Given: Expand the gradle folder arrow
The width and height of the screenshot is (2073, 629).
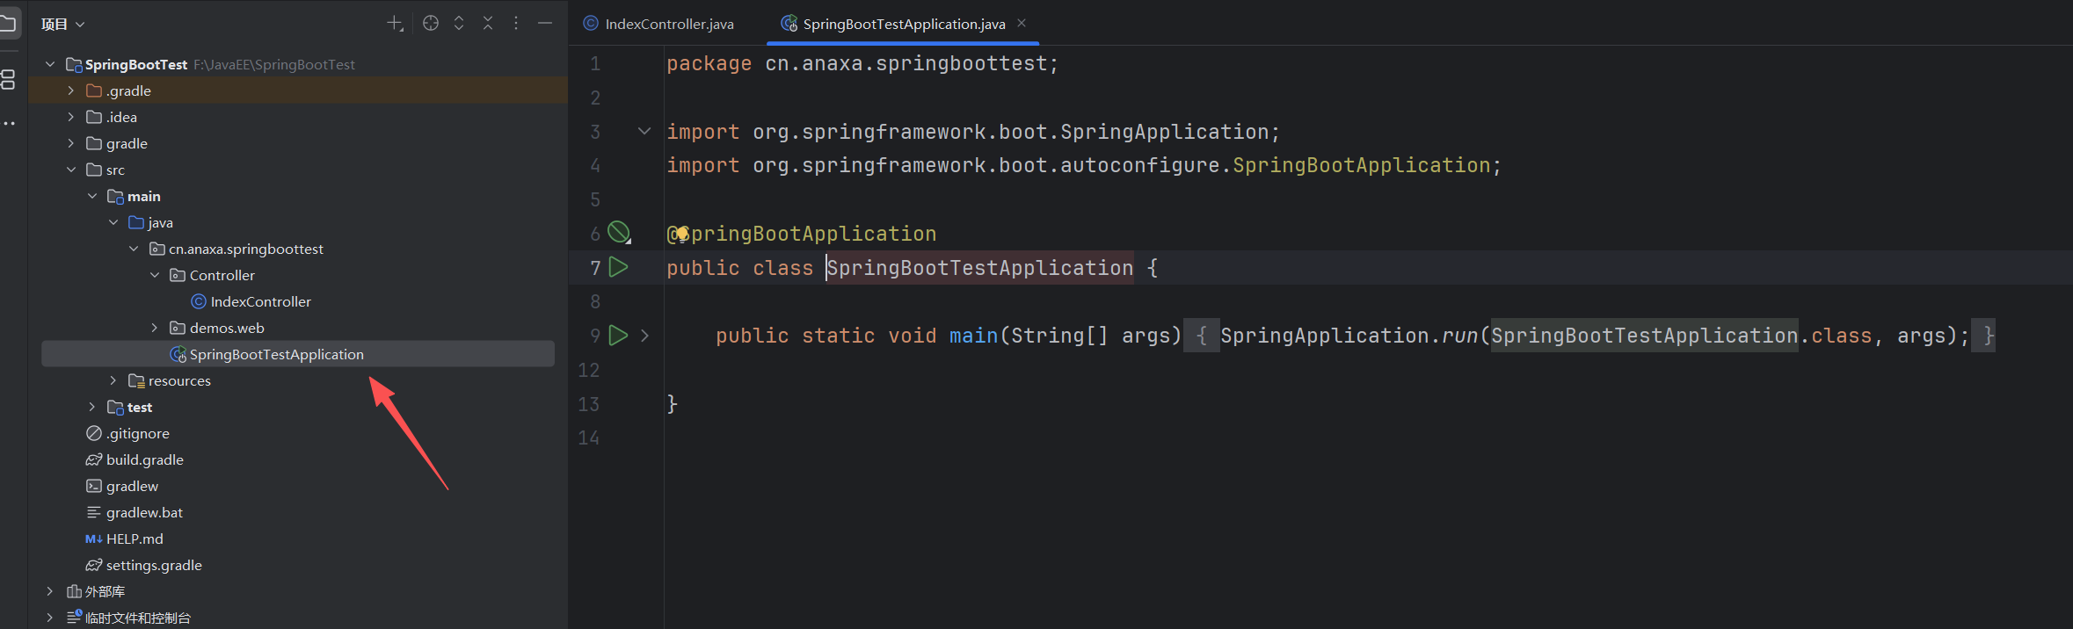Looking at the screenshot, I should pyautogui.click(x=71, y=143).
